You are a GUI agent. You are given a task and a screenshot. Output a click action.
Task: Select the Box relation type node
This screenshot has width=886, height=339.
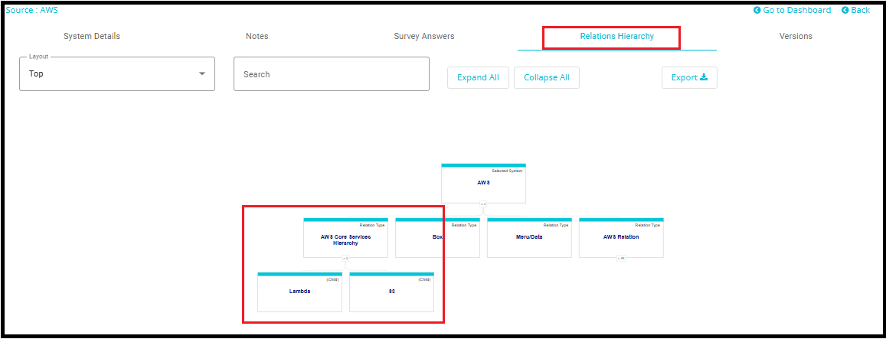(x=437, y=237)
